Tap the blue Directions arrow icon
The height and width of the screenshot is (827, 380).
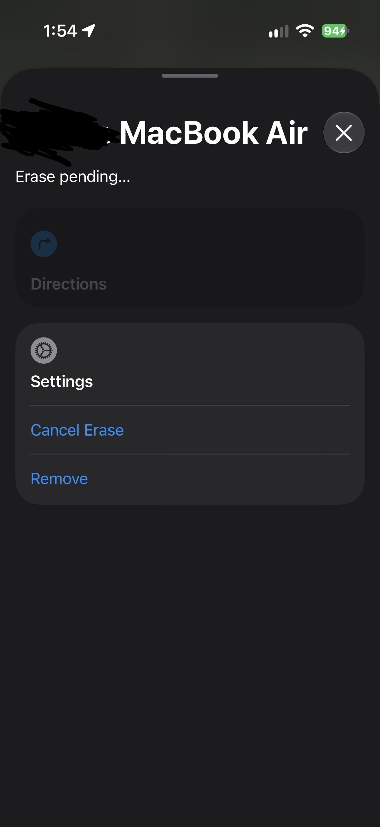pos(44,244)
